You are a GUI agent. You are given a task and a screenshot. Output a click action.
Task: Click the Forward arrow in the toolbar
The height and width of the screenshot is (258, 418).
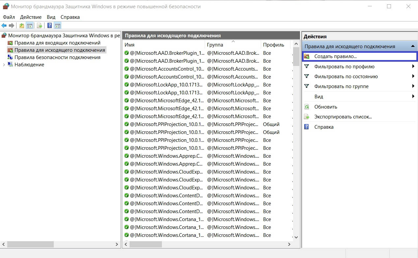pyautogui.click(x=12, y=26)
